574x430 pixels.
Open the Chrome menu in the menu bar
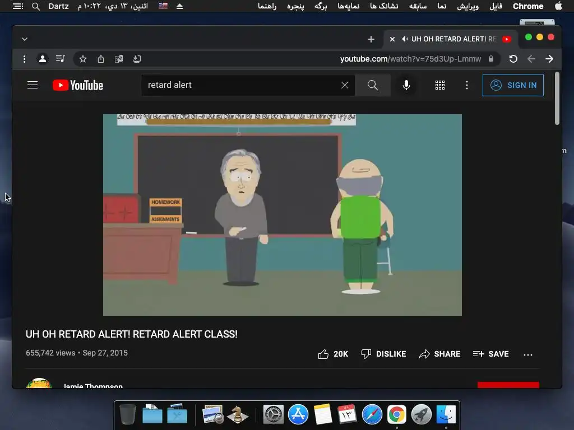(x=528, y=6)
